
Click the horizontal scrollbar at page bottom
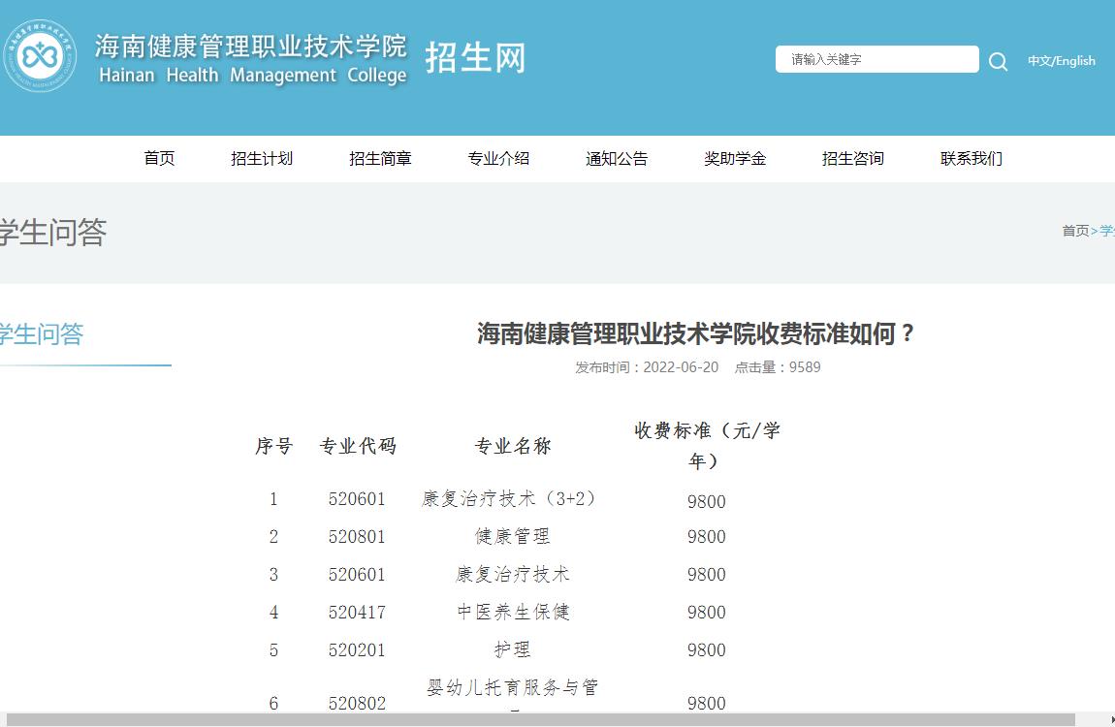point(540,720)
